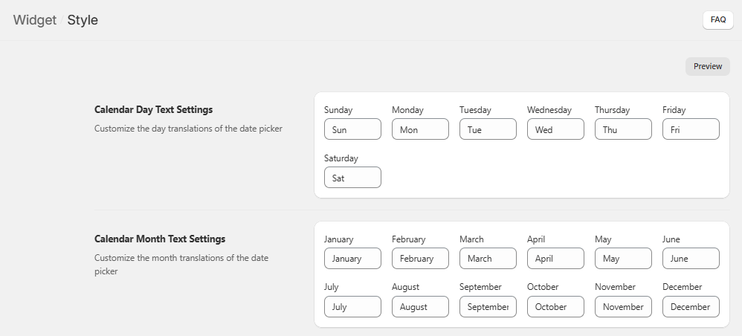The image size is (742, 336).
Task: Click the January month input
Action: 352,259
